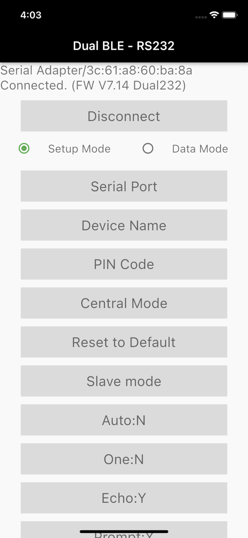The height and width of the screenshot is (538, 248).
Task: Select the Data Mode radio button
Action: 148,148
